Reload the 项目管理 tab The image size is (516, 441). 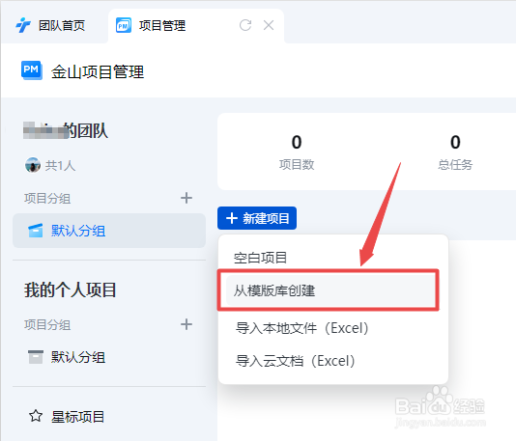point(245,25)
